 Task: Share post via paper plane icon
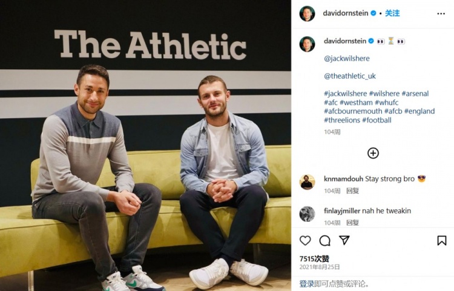click(x=344, y=240)
